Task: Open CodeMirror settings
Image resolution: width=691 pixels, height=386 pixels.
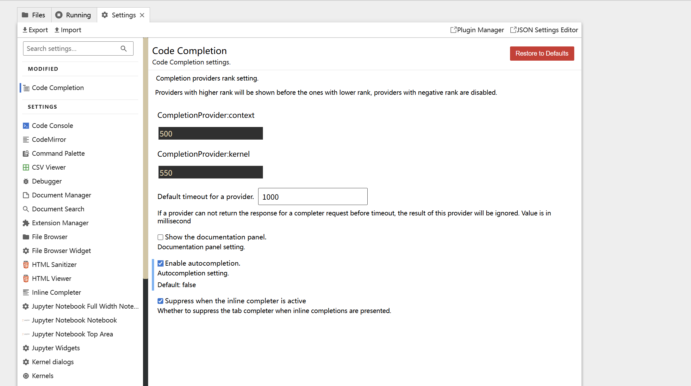Action: pos(49,140)
